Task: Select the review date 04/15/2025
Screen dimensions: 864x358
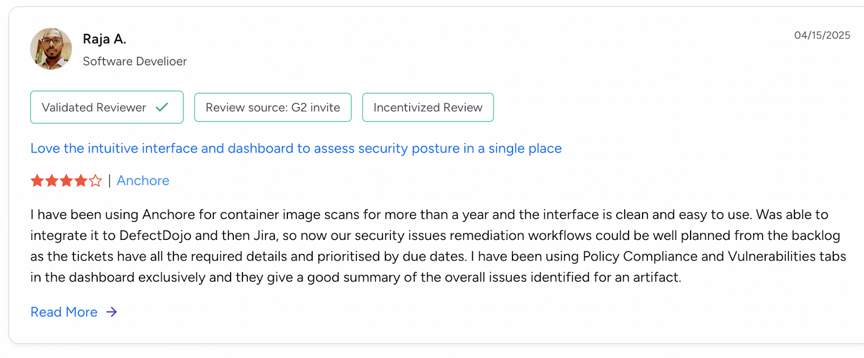Action: click(x=822, y=36)
